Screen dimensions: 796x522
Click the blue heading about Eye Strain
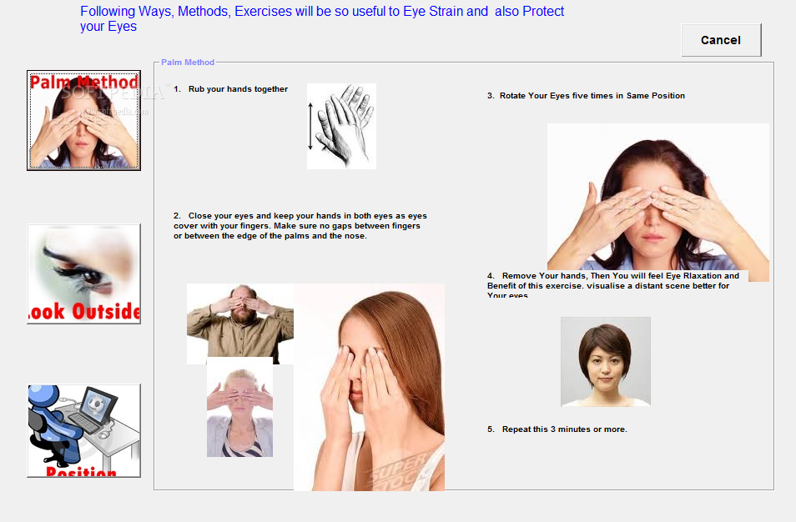[322, 19]
